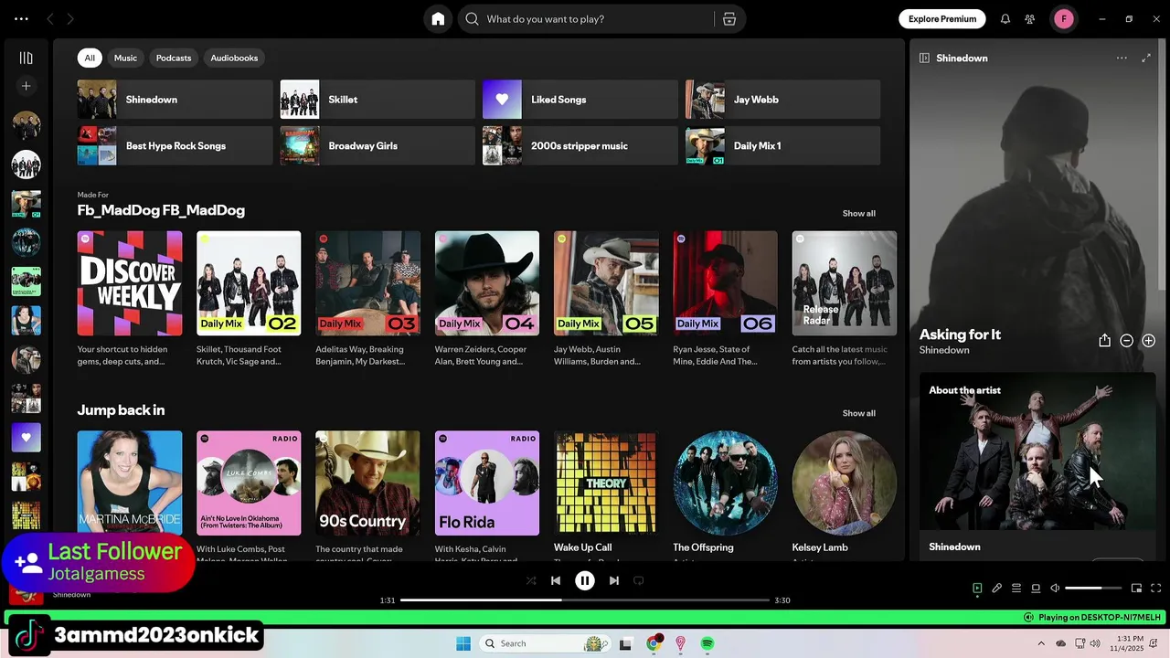
Task: Open the three-dots app menu
Action: [x=21, y=19]
